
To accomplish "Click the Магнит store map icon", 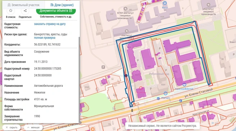I will click(x=165, y=94).
